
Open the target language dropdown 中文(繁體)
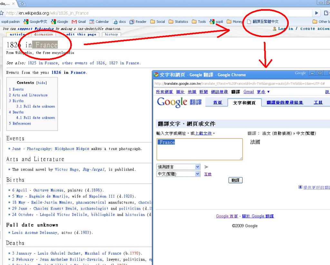[x=178, y=174]
